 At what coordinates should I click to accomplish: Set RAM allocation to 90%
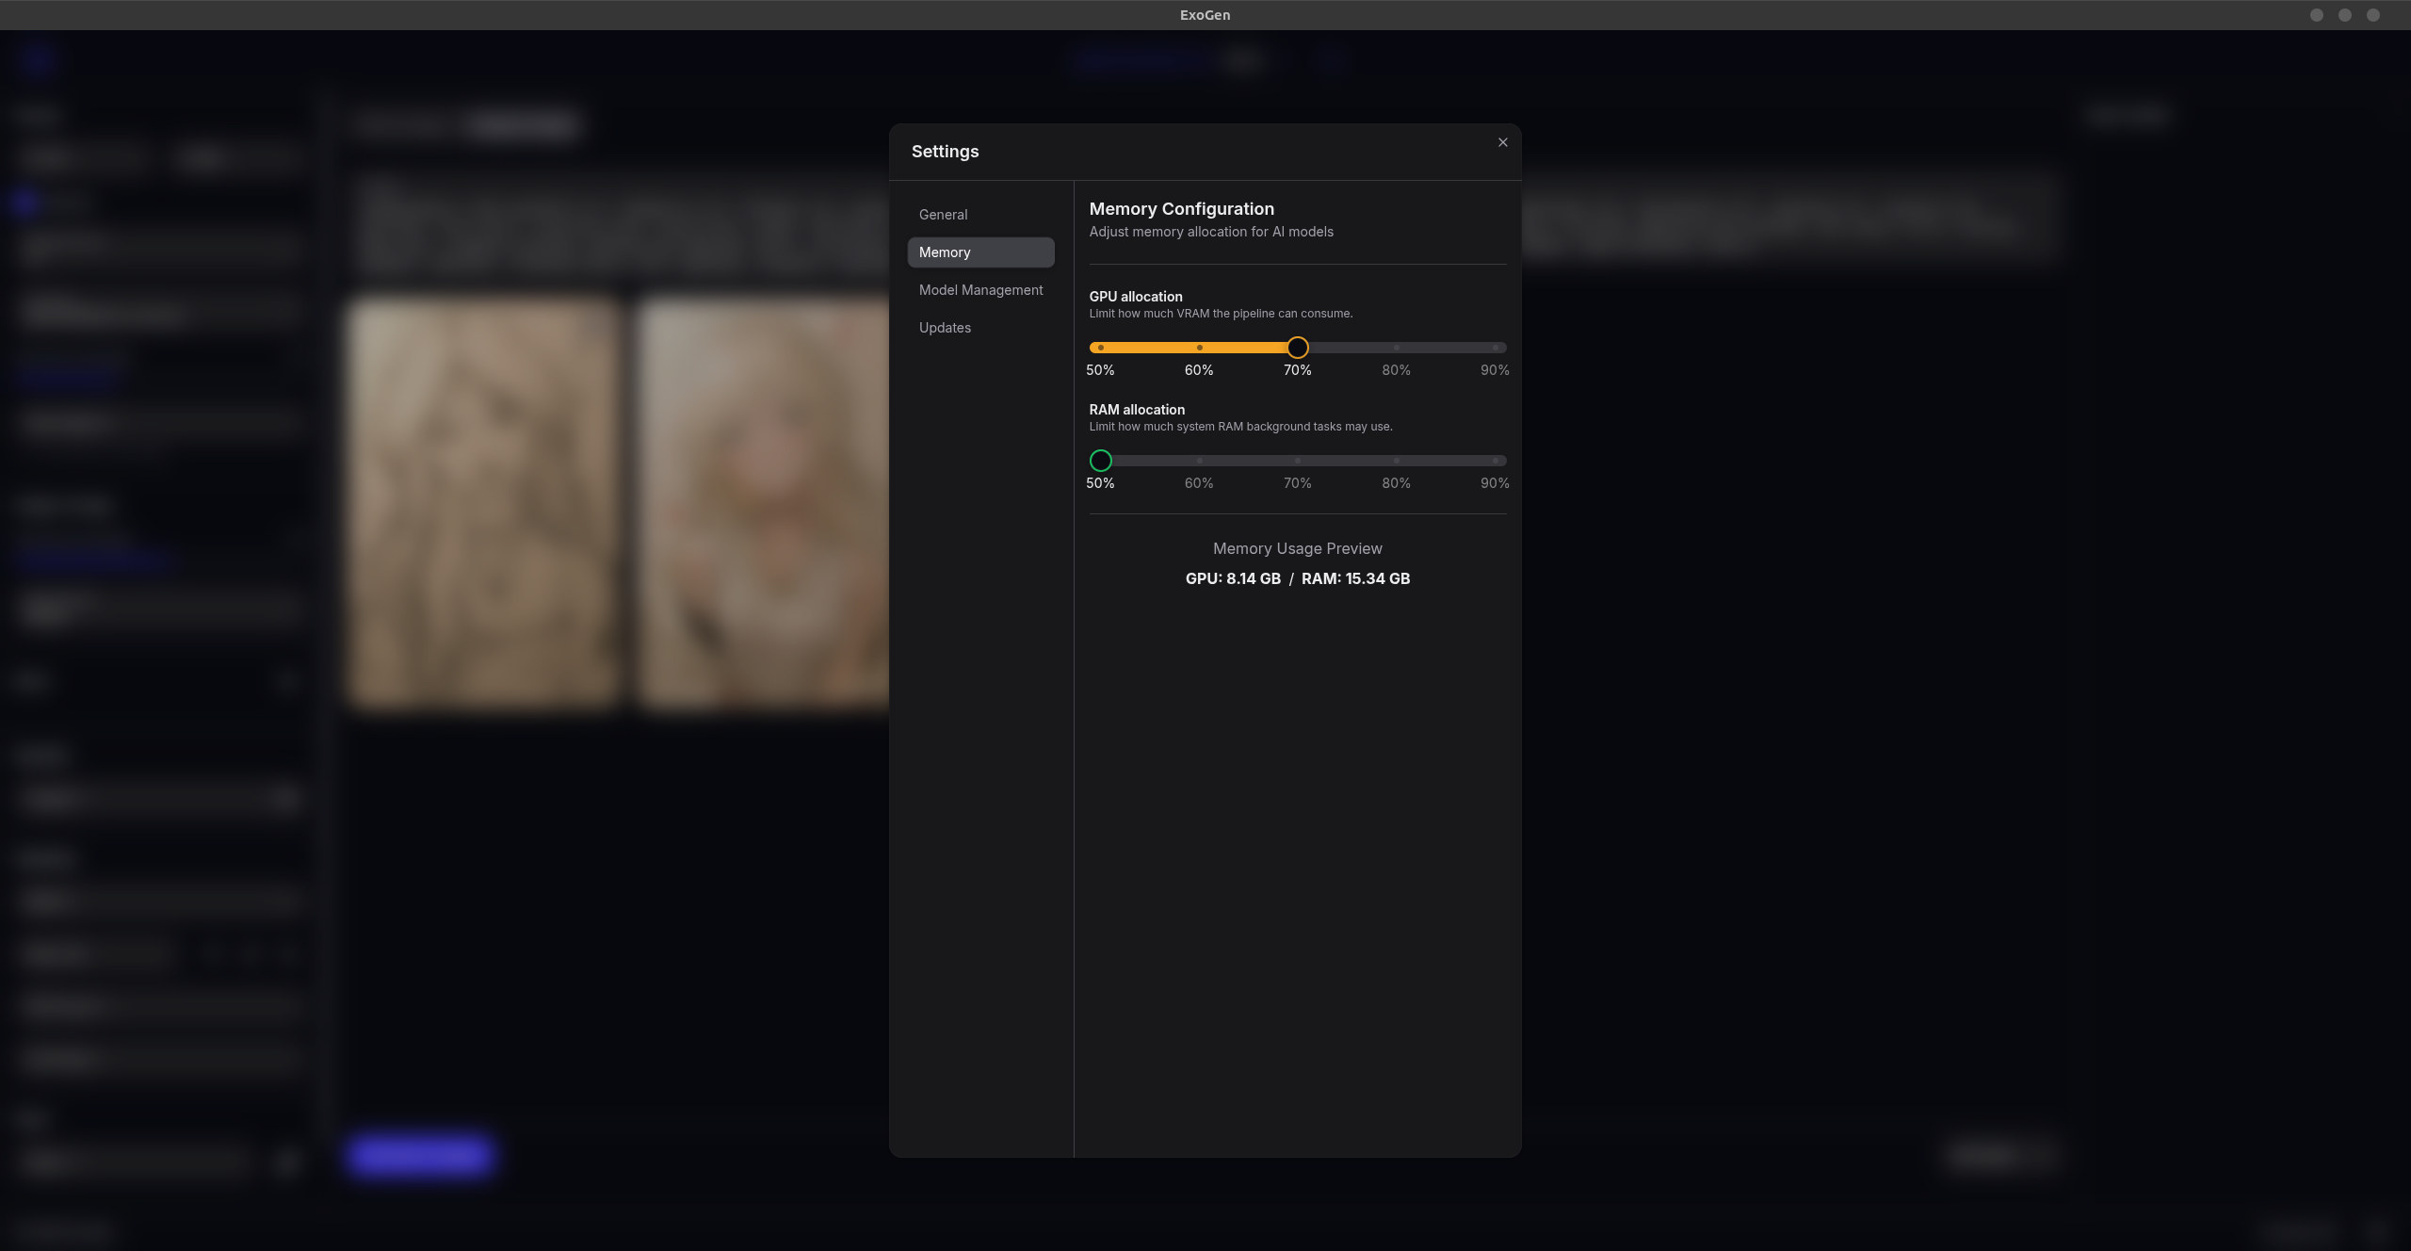pyautogui.click(x=1496, y=461)
